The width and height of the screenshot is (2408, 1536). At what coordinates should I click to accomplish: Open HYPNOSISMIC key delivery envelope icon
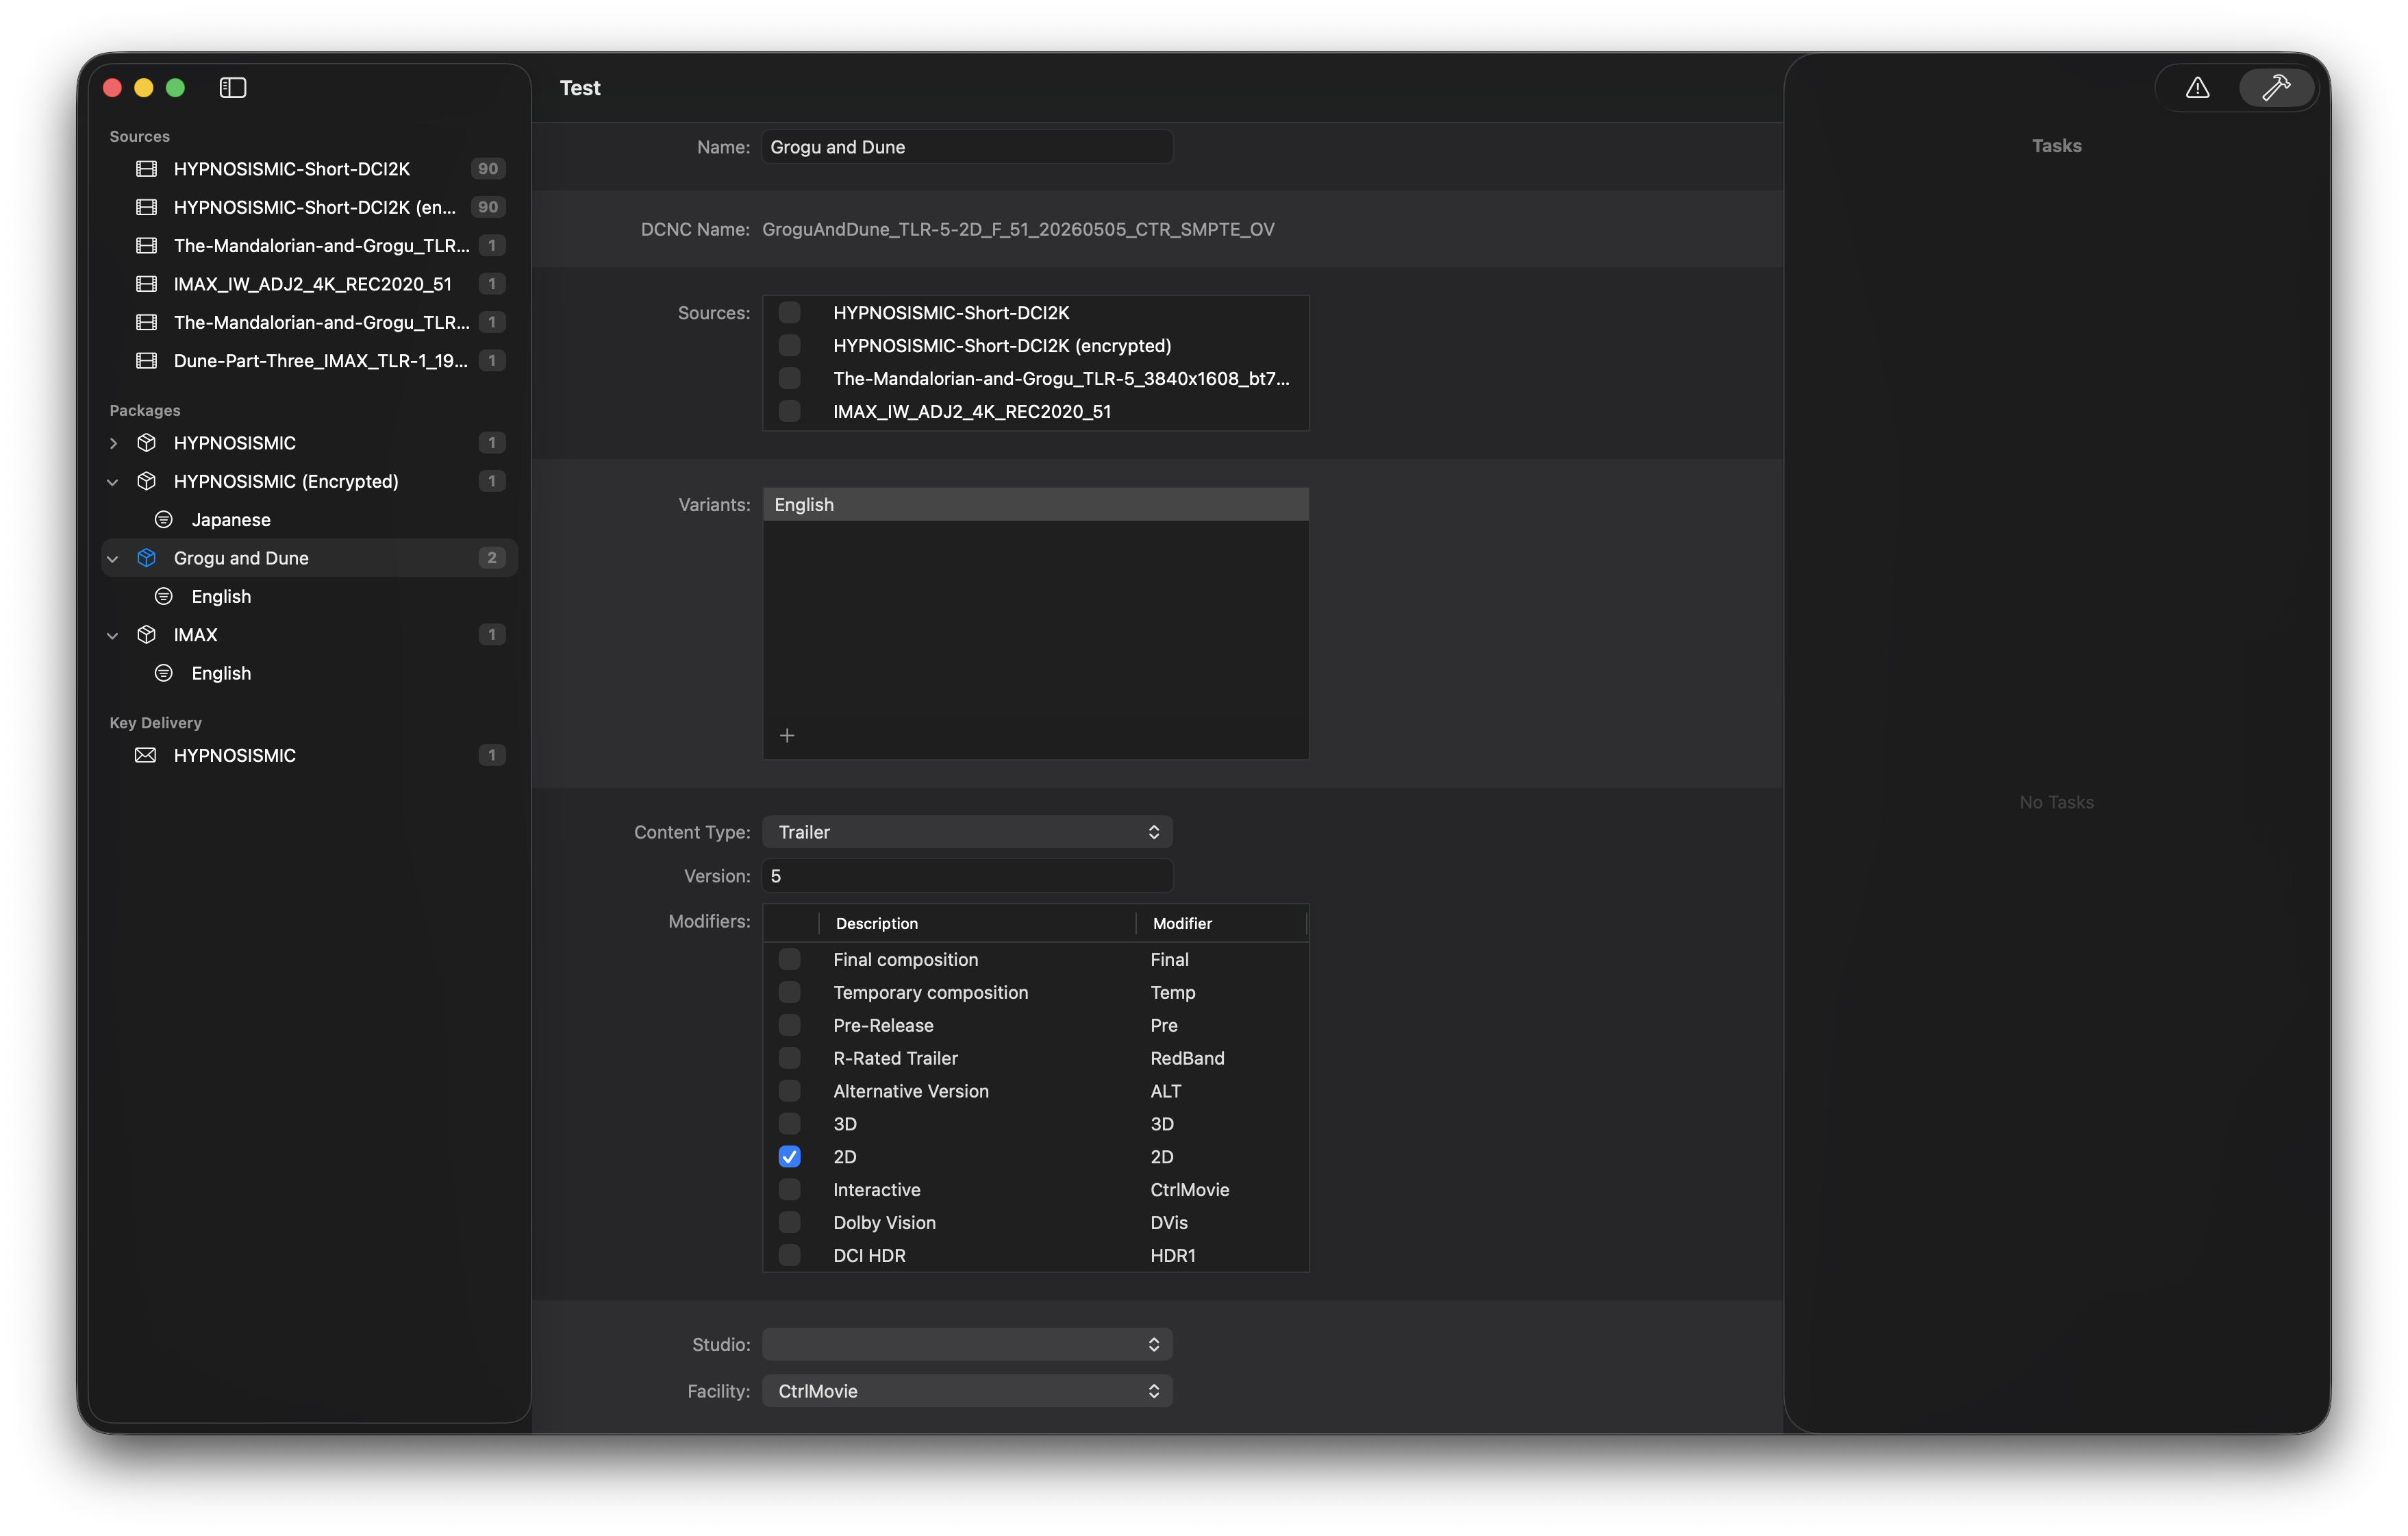point(146,756)
